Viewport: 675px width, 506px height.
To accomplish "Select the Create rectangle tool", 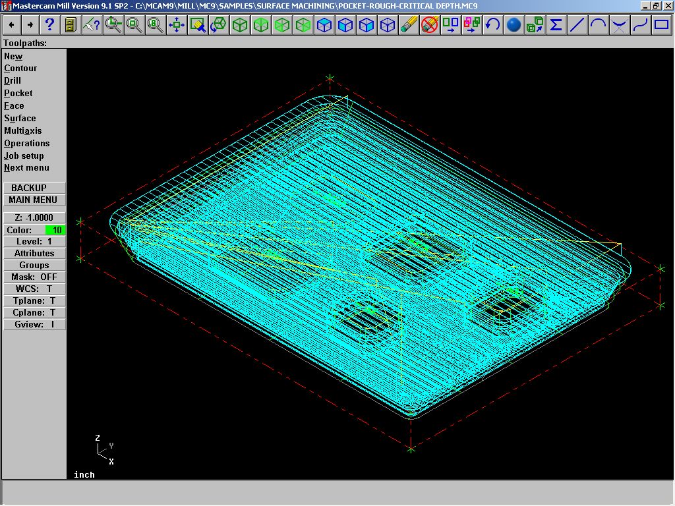I will click(661, 24).
